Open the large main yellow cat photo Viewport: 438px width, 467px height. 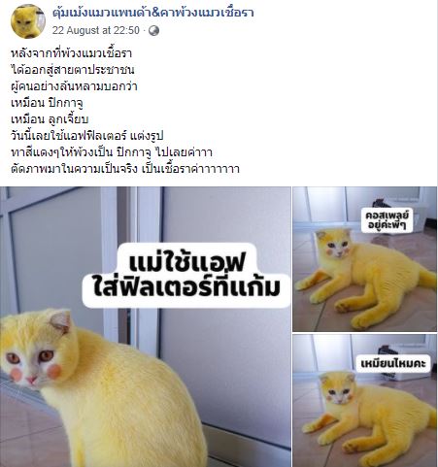pos(146,326)
